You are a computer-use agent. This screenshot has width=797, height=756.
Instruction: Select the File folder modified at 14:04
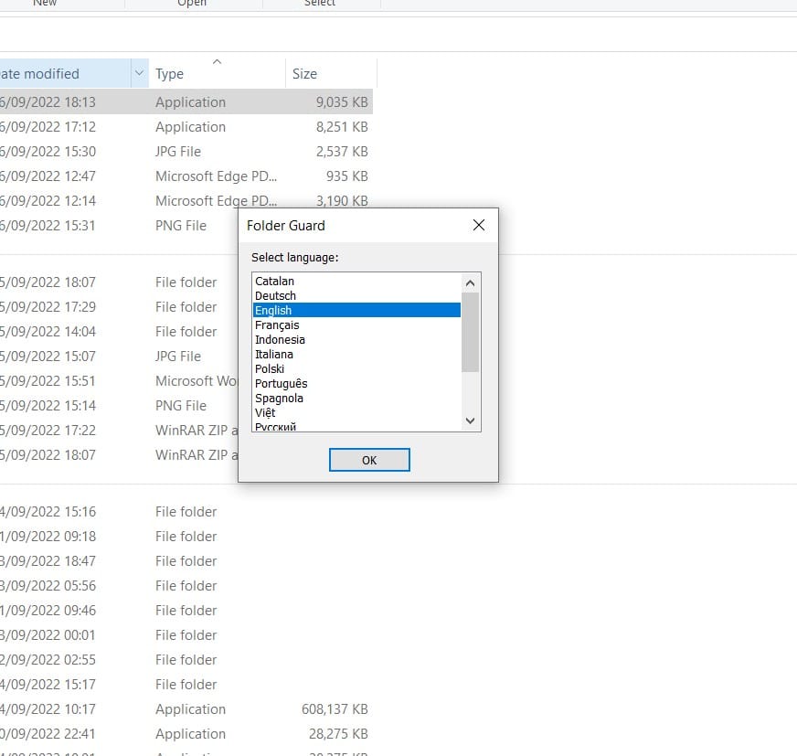click(119, 332)
